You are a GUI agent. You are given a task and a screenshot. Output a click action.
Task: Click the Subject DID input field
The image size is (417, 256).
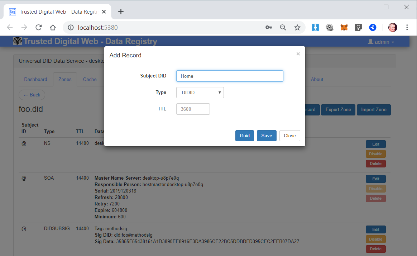tap(230, 76)
